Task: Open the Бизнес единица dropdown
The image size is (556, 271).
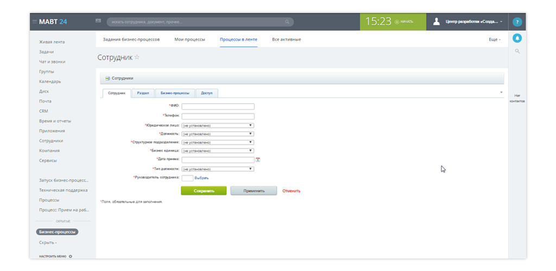Action: [x=218, y=150]
